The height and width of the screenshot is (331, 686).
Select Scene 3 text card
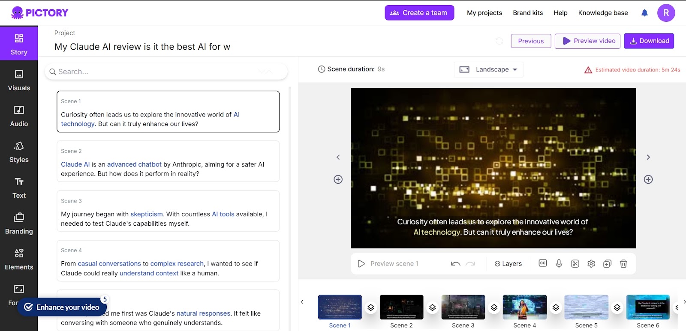click(168, 211)
